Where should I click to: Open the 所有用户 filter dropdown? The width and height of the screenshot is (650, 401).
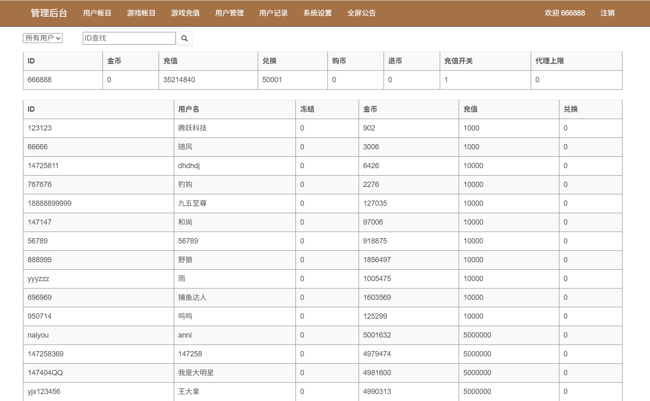pos(43,38)
